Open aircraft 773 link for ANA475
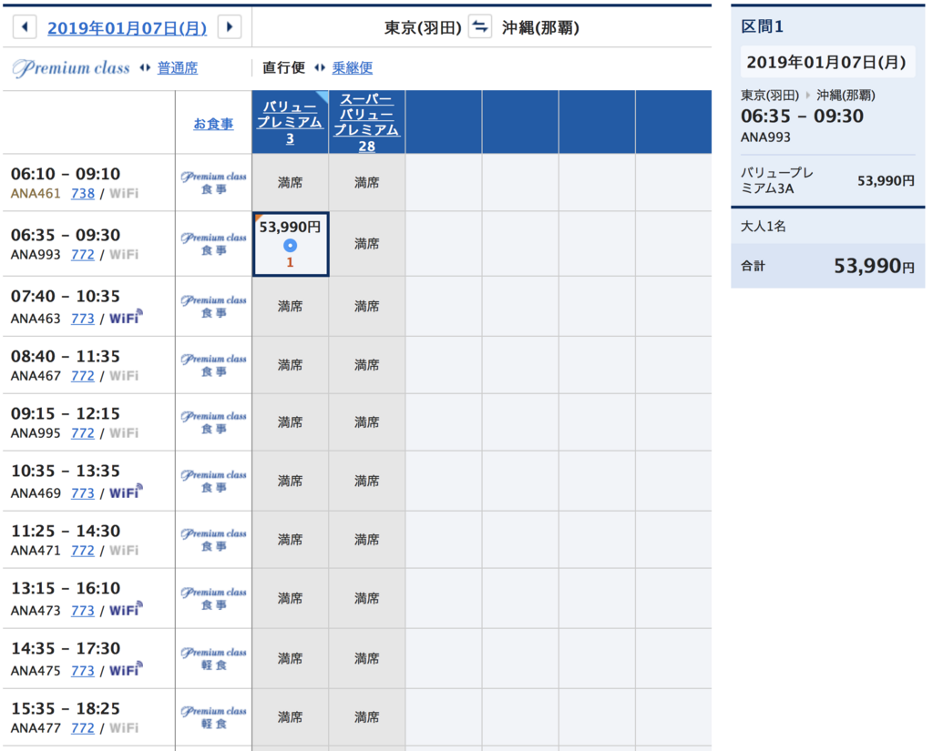This screenshot has height=751, width=933. click(x=83, y=671)
